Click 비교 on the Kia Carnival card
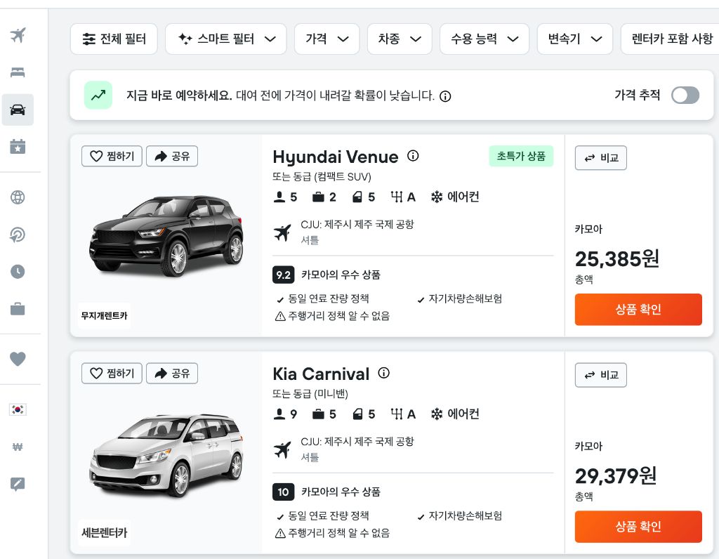This screenshot has height=559, width=719. click(600, 375)
